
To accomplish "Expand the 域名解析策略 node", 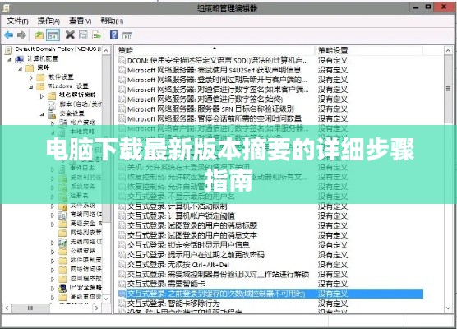I will (42, 95).
